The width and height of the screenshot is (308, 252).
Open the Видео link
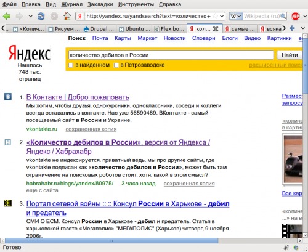tap(253, 38)
